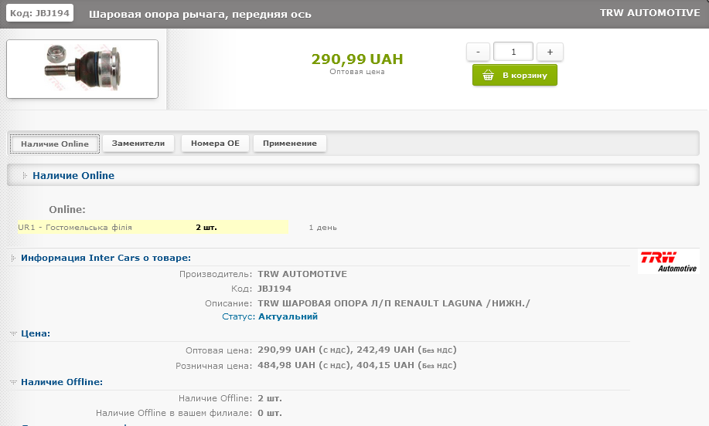
Task: Click TRW AUTOMOTIVE brand name in header
Action: coord(649,13)
